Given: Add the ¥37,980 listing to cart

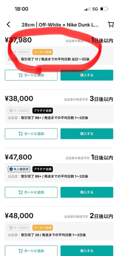Looking at the screenshot, I should 31,75.
